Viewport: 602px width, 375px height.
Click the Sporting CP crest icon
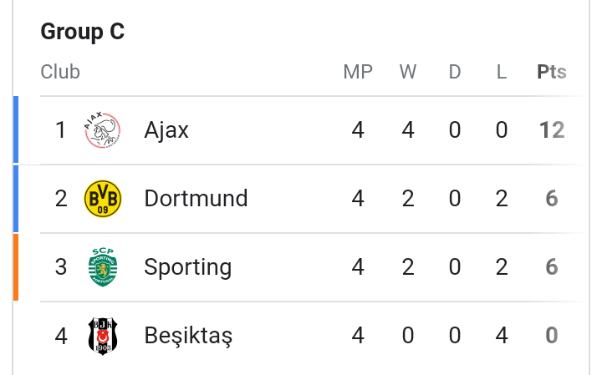coord(103,267)
